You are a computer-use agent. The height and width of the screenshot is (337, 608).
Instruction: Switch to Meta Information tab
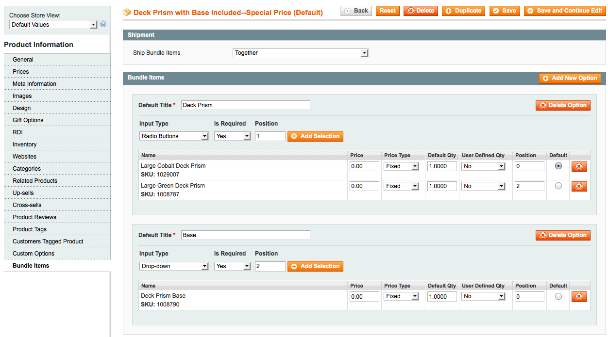point(57,84)
